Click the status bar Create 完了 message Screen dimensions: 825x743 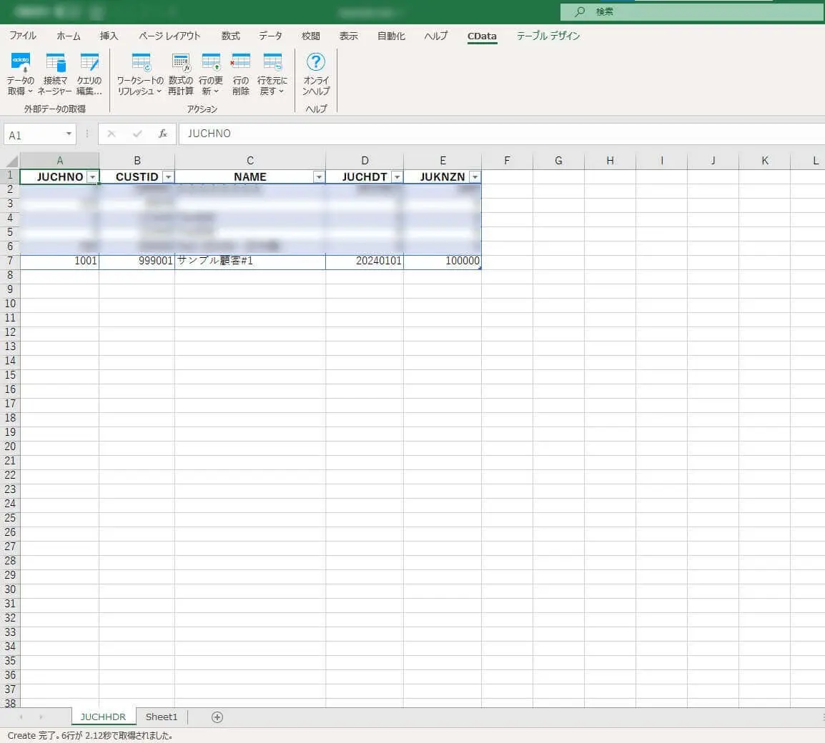coord(90,736)
